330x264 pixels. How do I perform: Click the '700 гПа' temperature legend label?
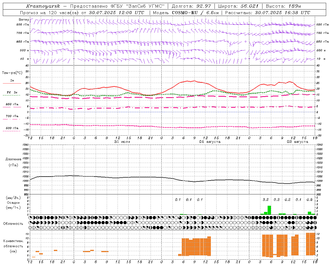(x=12, y=116)
